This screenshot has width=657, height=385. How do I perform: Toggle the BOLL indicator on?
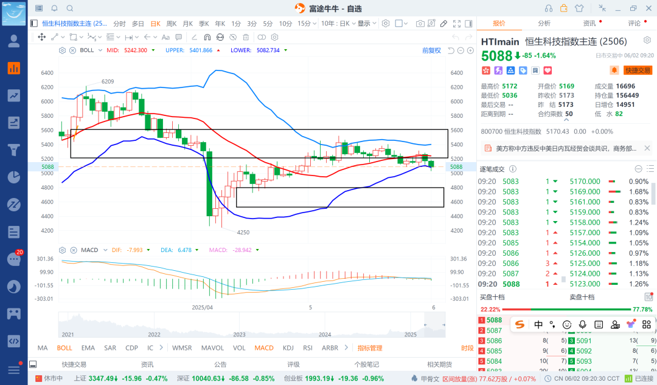(64, 348)
